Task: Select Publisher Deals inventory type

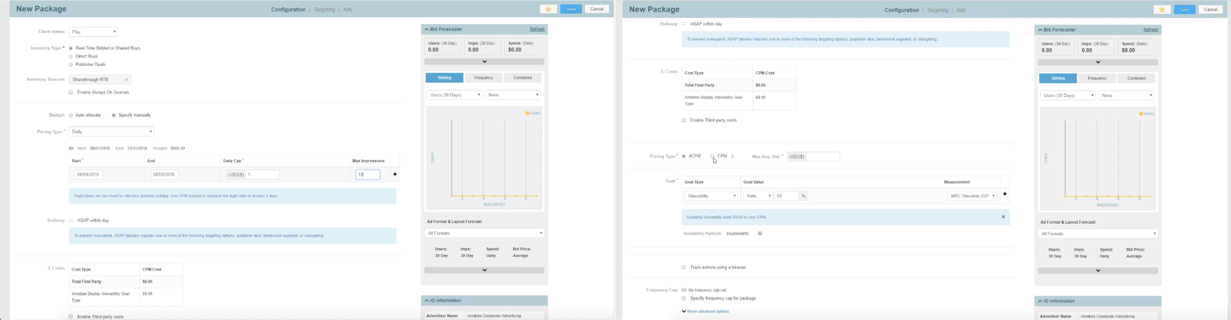Action: (71, 65)
